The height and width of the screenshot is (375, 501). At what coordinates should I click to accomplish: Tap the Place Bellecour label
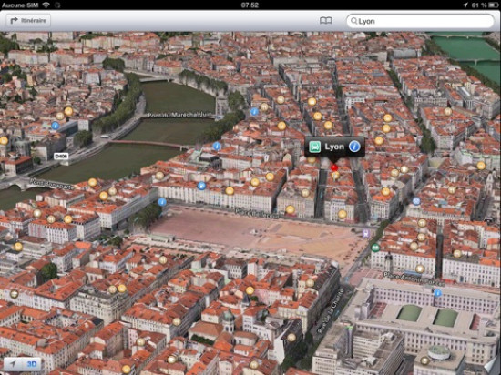click(x=257, y=213)
